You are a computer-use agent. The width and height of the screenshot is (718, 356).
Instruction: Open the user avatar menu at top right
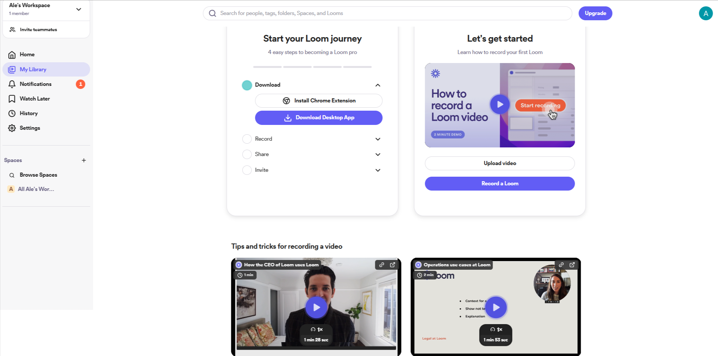(x=706, y=14)
